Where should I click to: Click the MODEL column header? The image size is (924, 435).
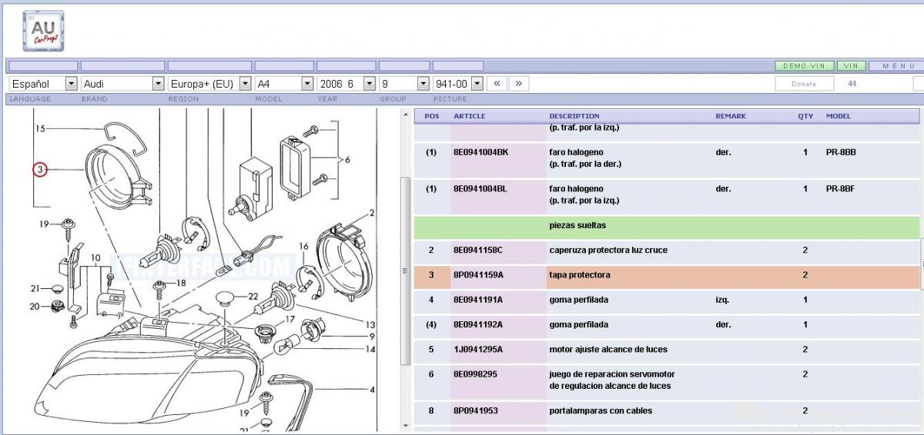[x=839, y=116]
